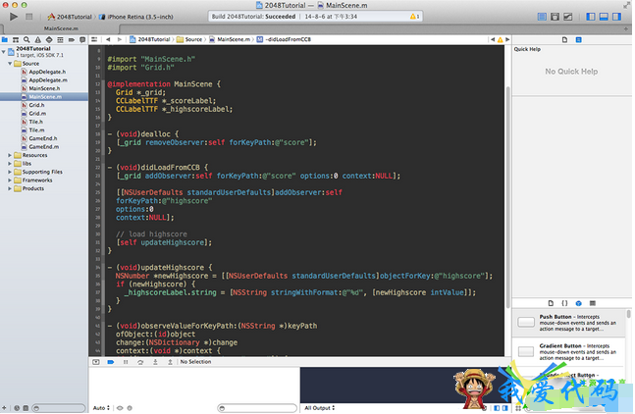This screenshot has width=635, height=414.
Task: Collapse the 2048Tutorial project tree
Action: 4,52
